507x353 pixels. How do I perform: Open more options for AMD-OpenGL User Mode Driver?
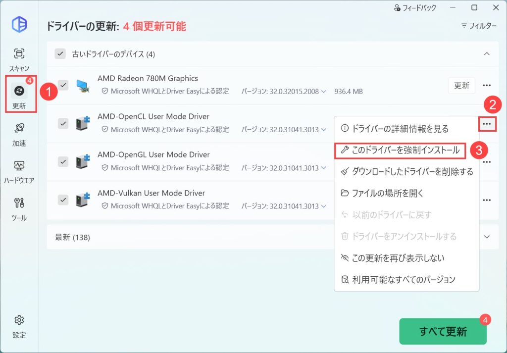(x=487, y=162)
